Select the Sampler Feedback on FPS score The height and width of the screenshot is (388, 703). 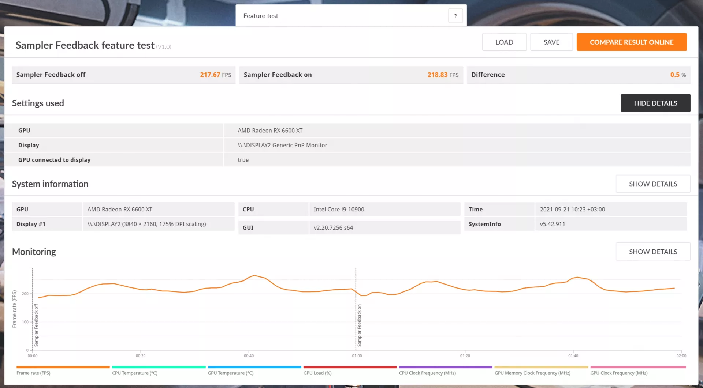point(443,75)
